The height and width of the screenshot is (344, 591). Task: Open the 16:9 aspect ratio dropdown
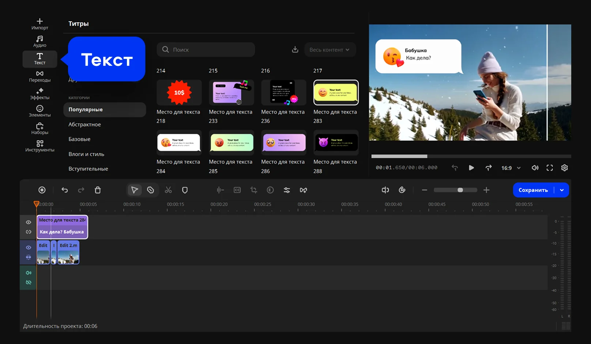511,168
